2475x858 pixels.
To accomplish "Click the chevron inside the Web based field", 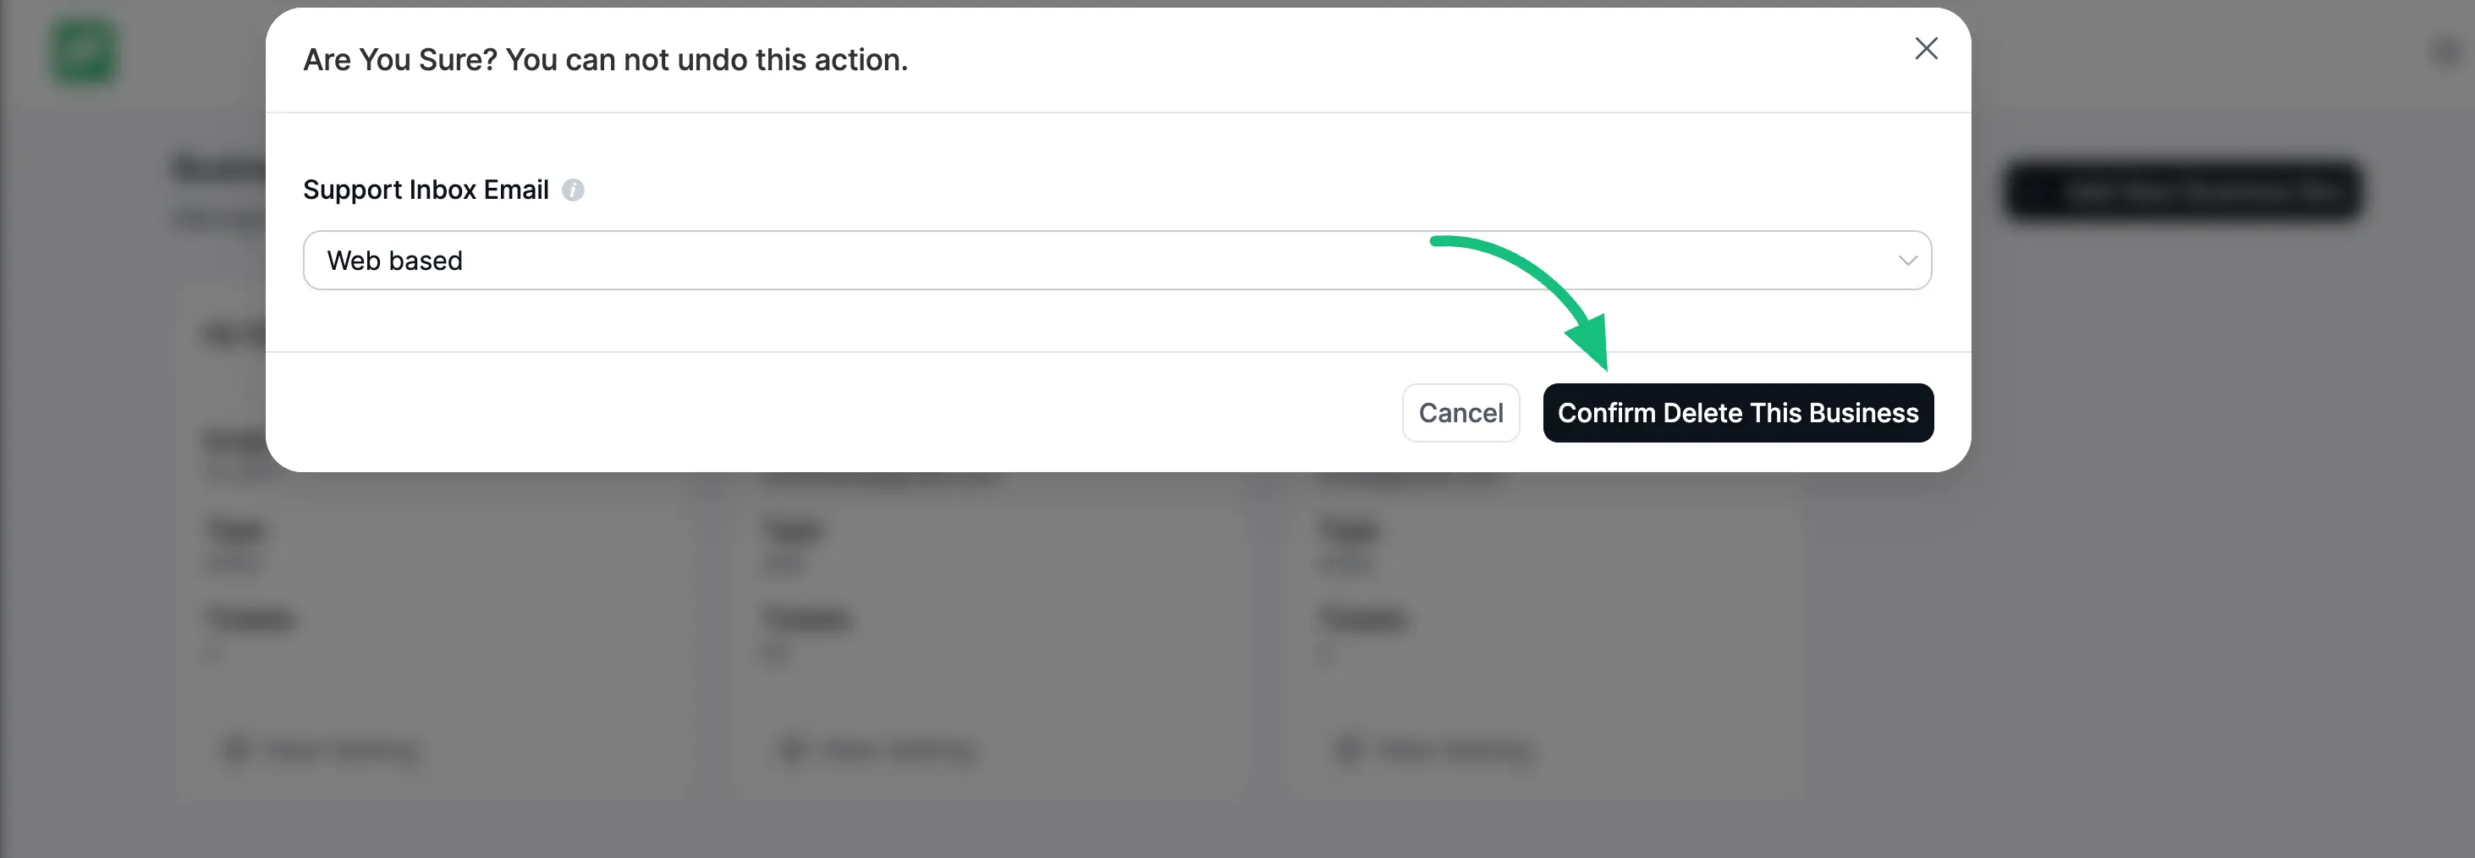I will (x=1907, y=260).
